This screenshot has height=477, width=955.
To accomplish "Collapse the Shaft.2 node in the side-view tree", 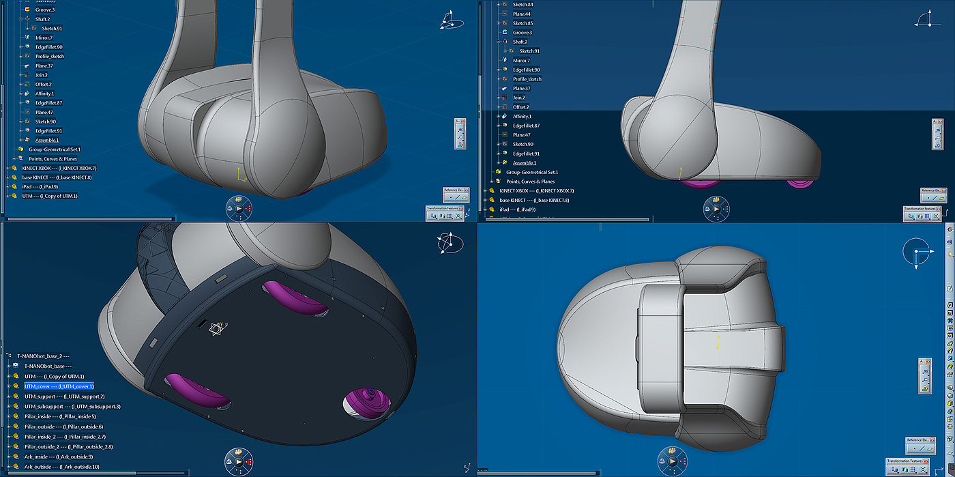I will coord(498,42).
